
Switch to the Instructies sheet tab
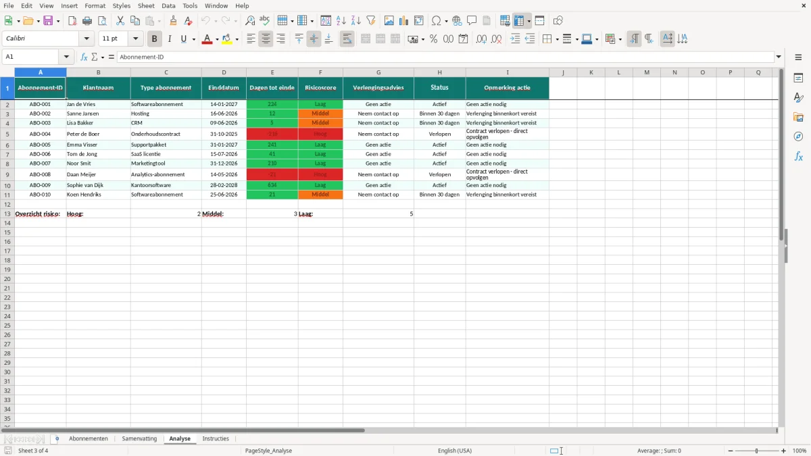tap(216, 439)
